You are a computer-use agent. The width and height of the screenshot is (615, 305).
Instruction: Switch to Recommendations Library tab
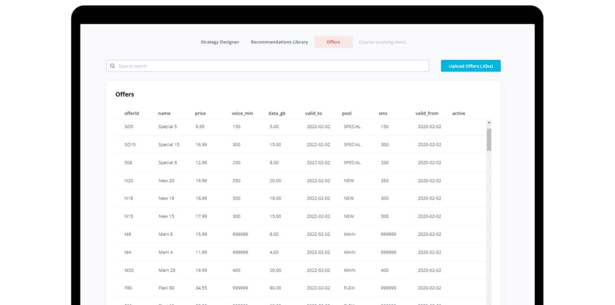point(279,42)
